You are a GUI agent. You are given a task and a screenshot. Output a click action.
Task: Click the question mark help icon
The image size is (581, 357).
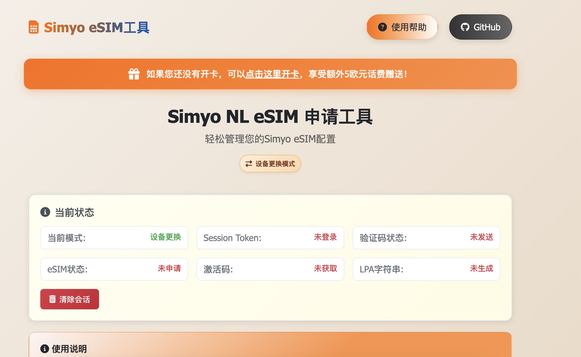382,27
